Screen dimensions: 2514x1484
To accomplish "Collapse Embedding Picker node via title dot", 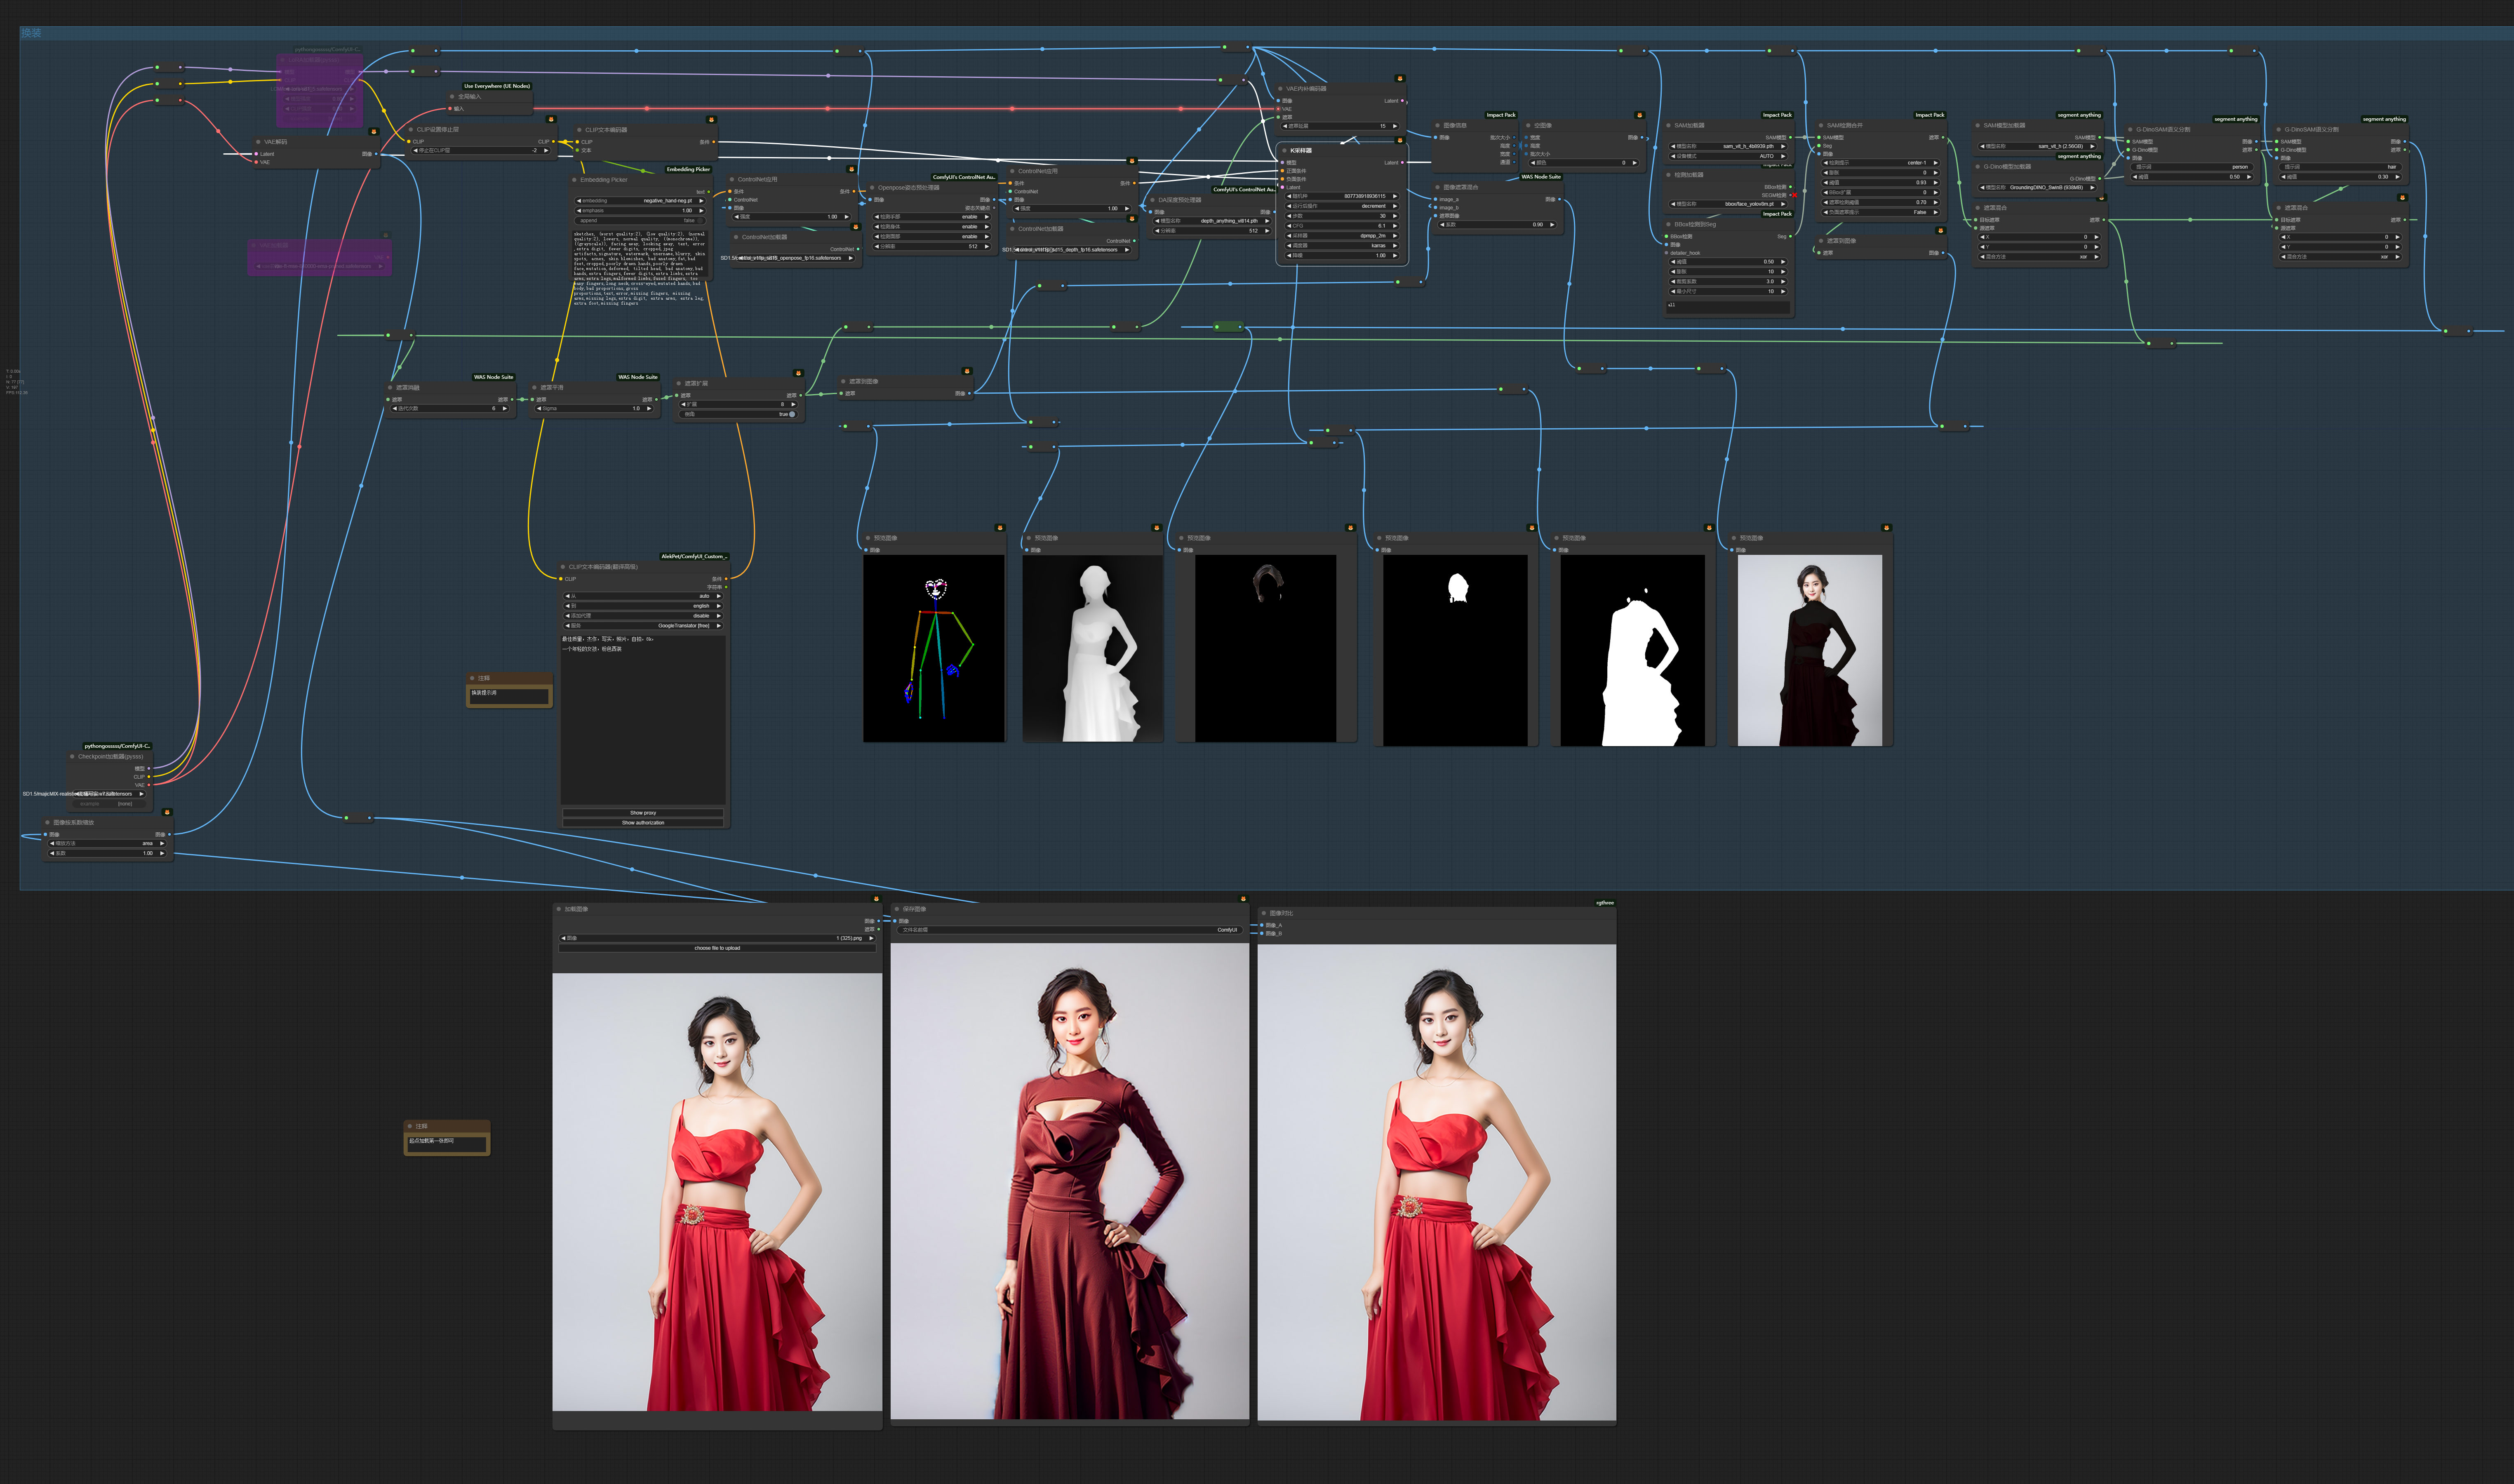I will (574, 180).
